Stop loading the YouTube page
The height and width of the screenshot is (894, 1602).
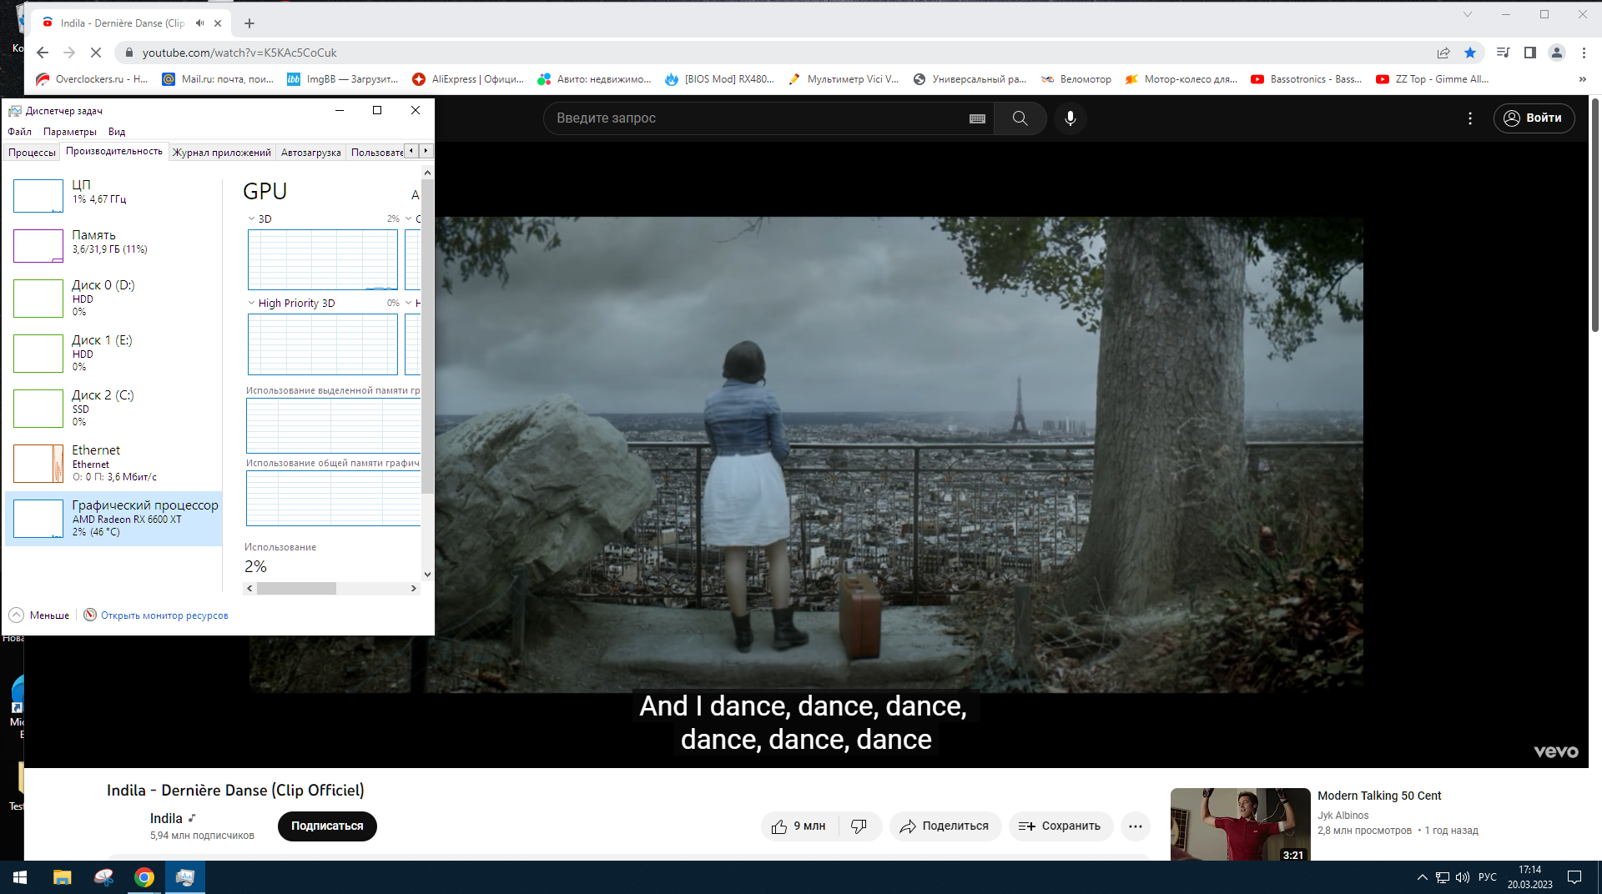pos(96,53)
